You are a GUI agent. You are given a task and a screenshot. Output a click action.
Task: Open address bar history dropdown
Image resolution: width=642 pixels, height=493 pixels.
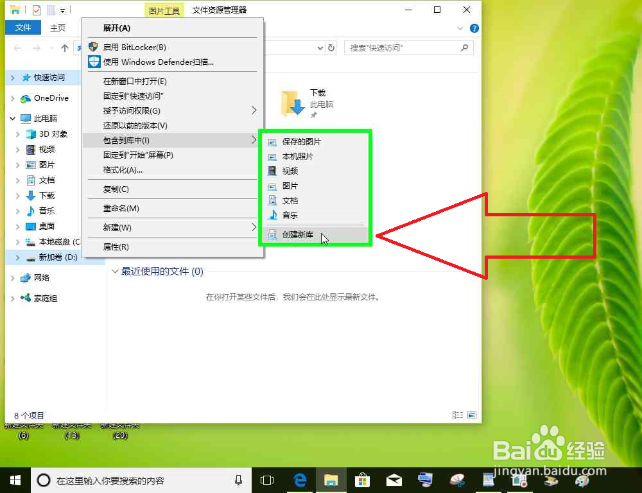click(x=320, y=48)
